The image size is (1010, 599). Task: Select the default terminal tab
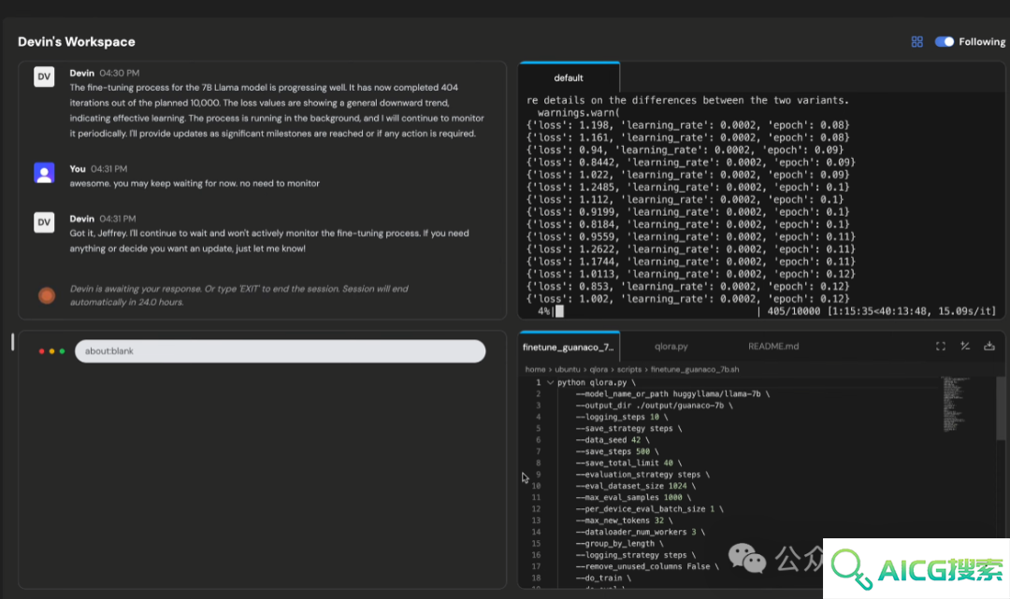569,78
